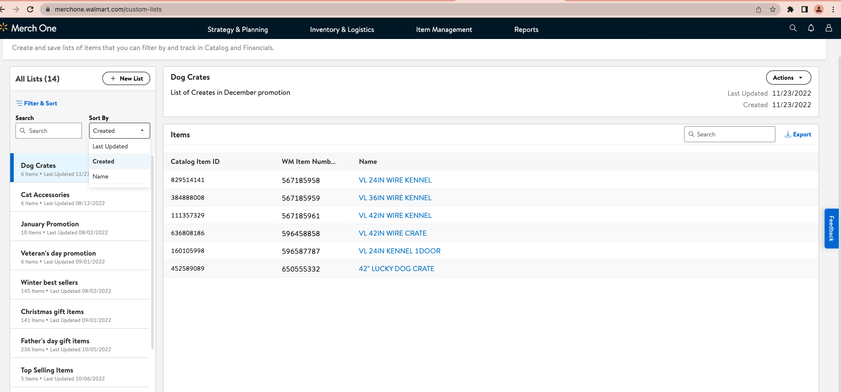Open VL 24IN WIRE KENNEL link
The image size is (841, 392).
[x=395, y=180]
